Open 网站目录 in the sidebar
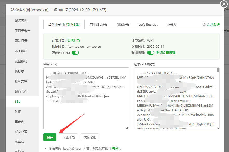229x152 pixels. 21,41
